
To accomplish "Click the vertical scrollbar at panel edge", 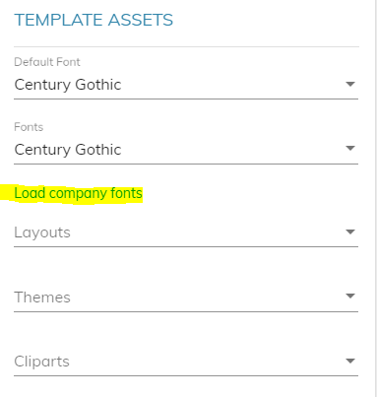I will pos(376,198).
